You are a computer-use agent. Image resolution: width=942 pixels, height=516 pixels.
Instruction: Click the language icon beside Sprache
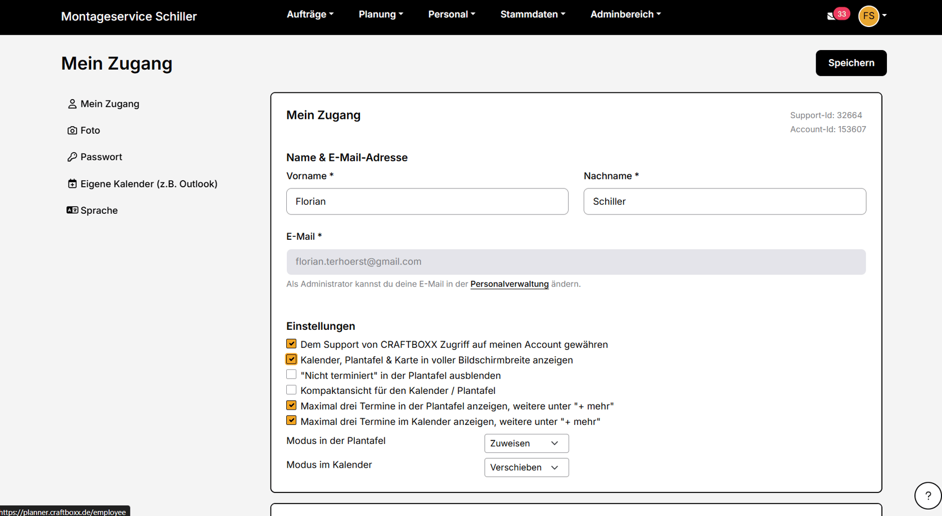(72, 210)
